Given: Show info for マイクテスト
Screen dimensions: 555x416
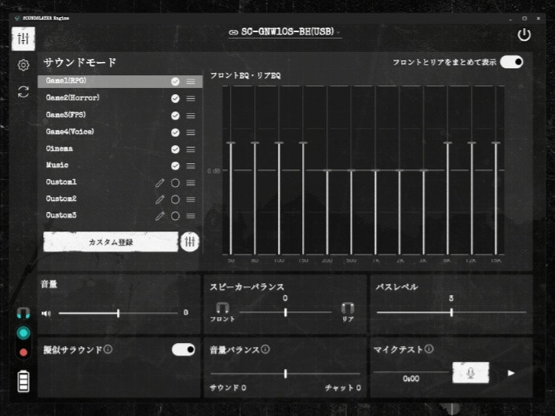Looking at the screenshot, I should pos(429,349).
